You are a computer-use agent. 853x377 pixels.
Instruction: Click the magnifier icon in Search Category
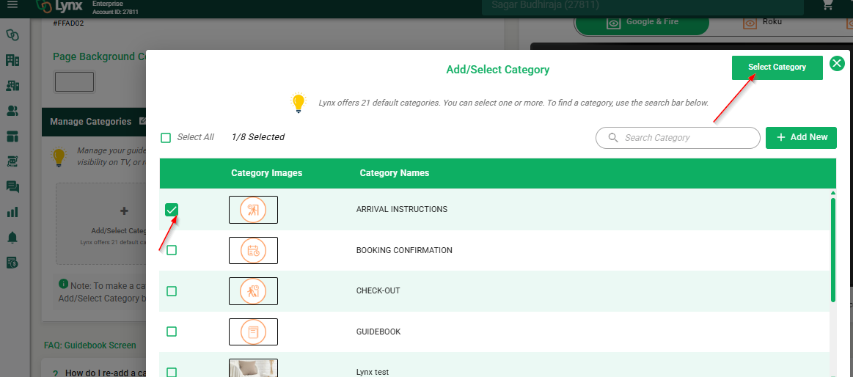(613, 138)
